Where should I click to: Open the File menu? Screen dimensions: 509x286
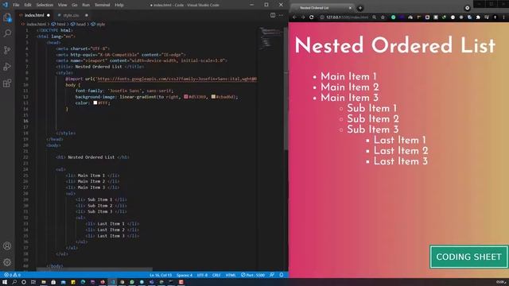coord(16,5)
